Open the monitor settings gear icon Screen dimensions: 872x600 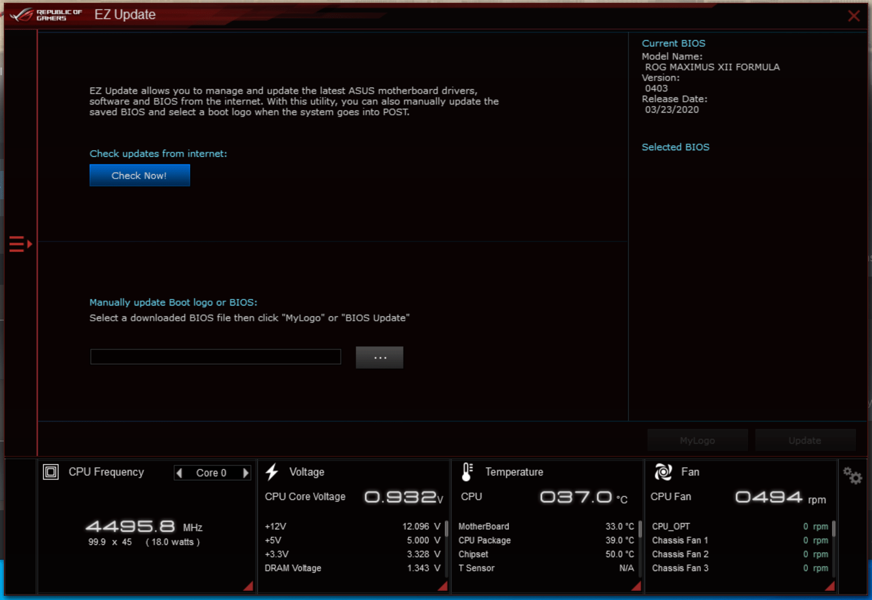click(x=852, y=476)
